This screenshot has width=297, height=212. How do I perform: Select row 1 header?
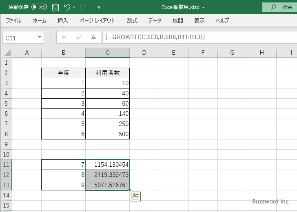[x=6, y=63]
